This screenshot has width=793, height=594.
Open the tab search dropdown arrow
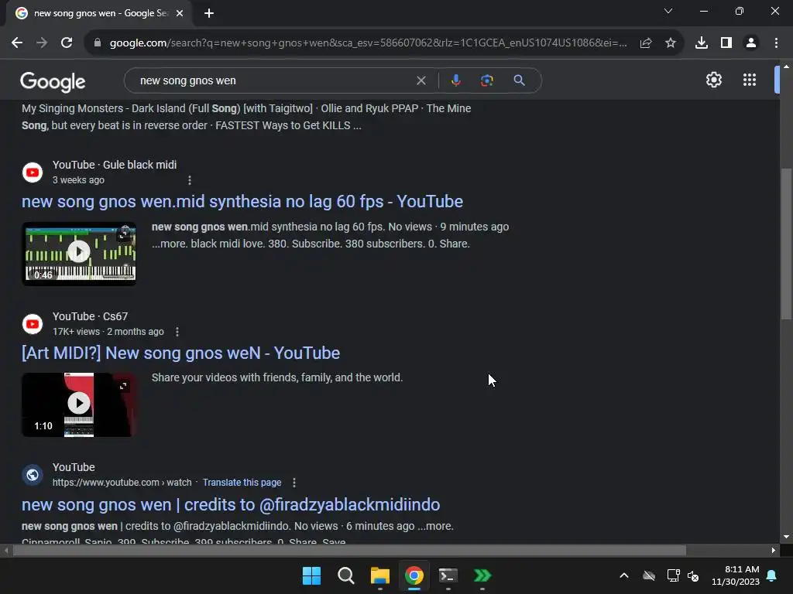(668, 11)
